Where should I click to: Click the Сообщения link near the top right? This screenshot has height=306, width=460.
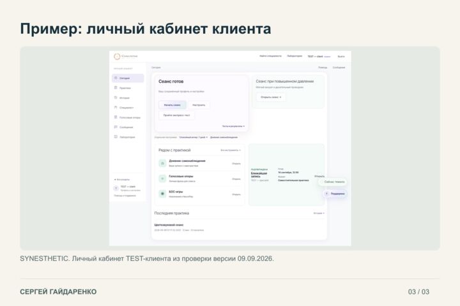pyautogui.click(x=339, y=68)
